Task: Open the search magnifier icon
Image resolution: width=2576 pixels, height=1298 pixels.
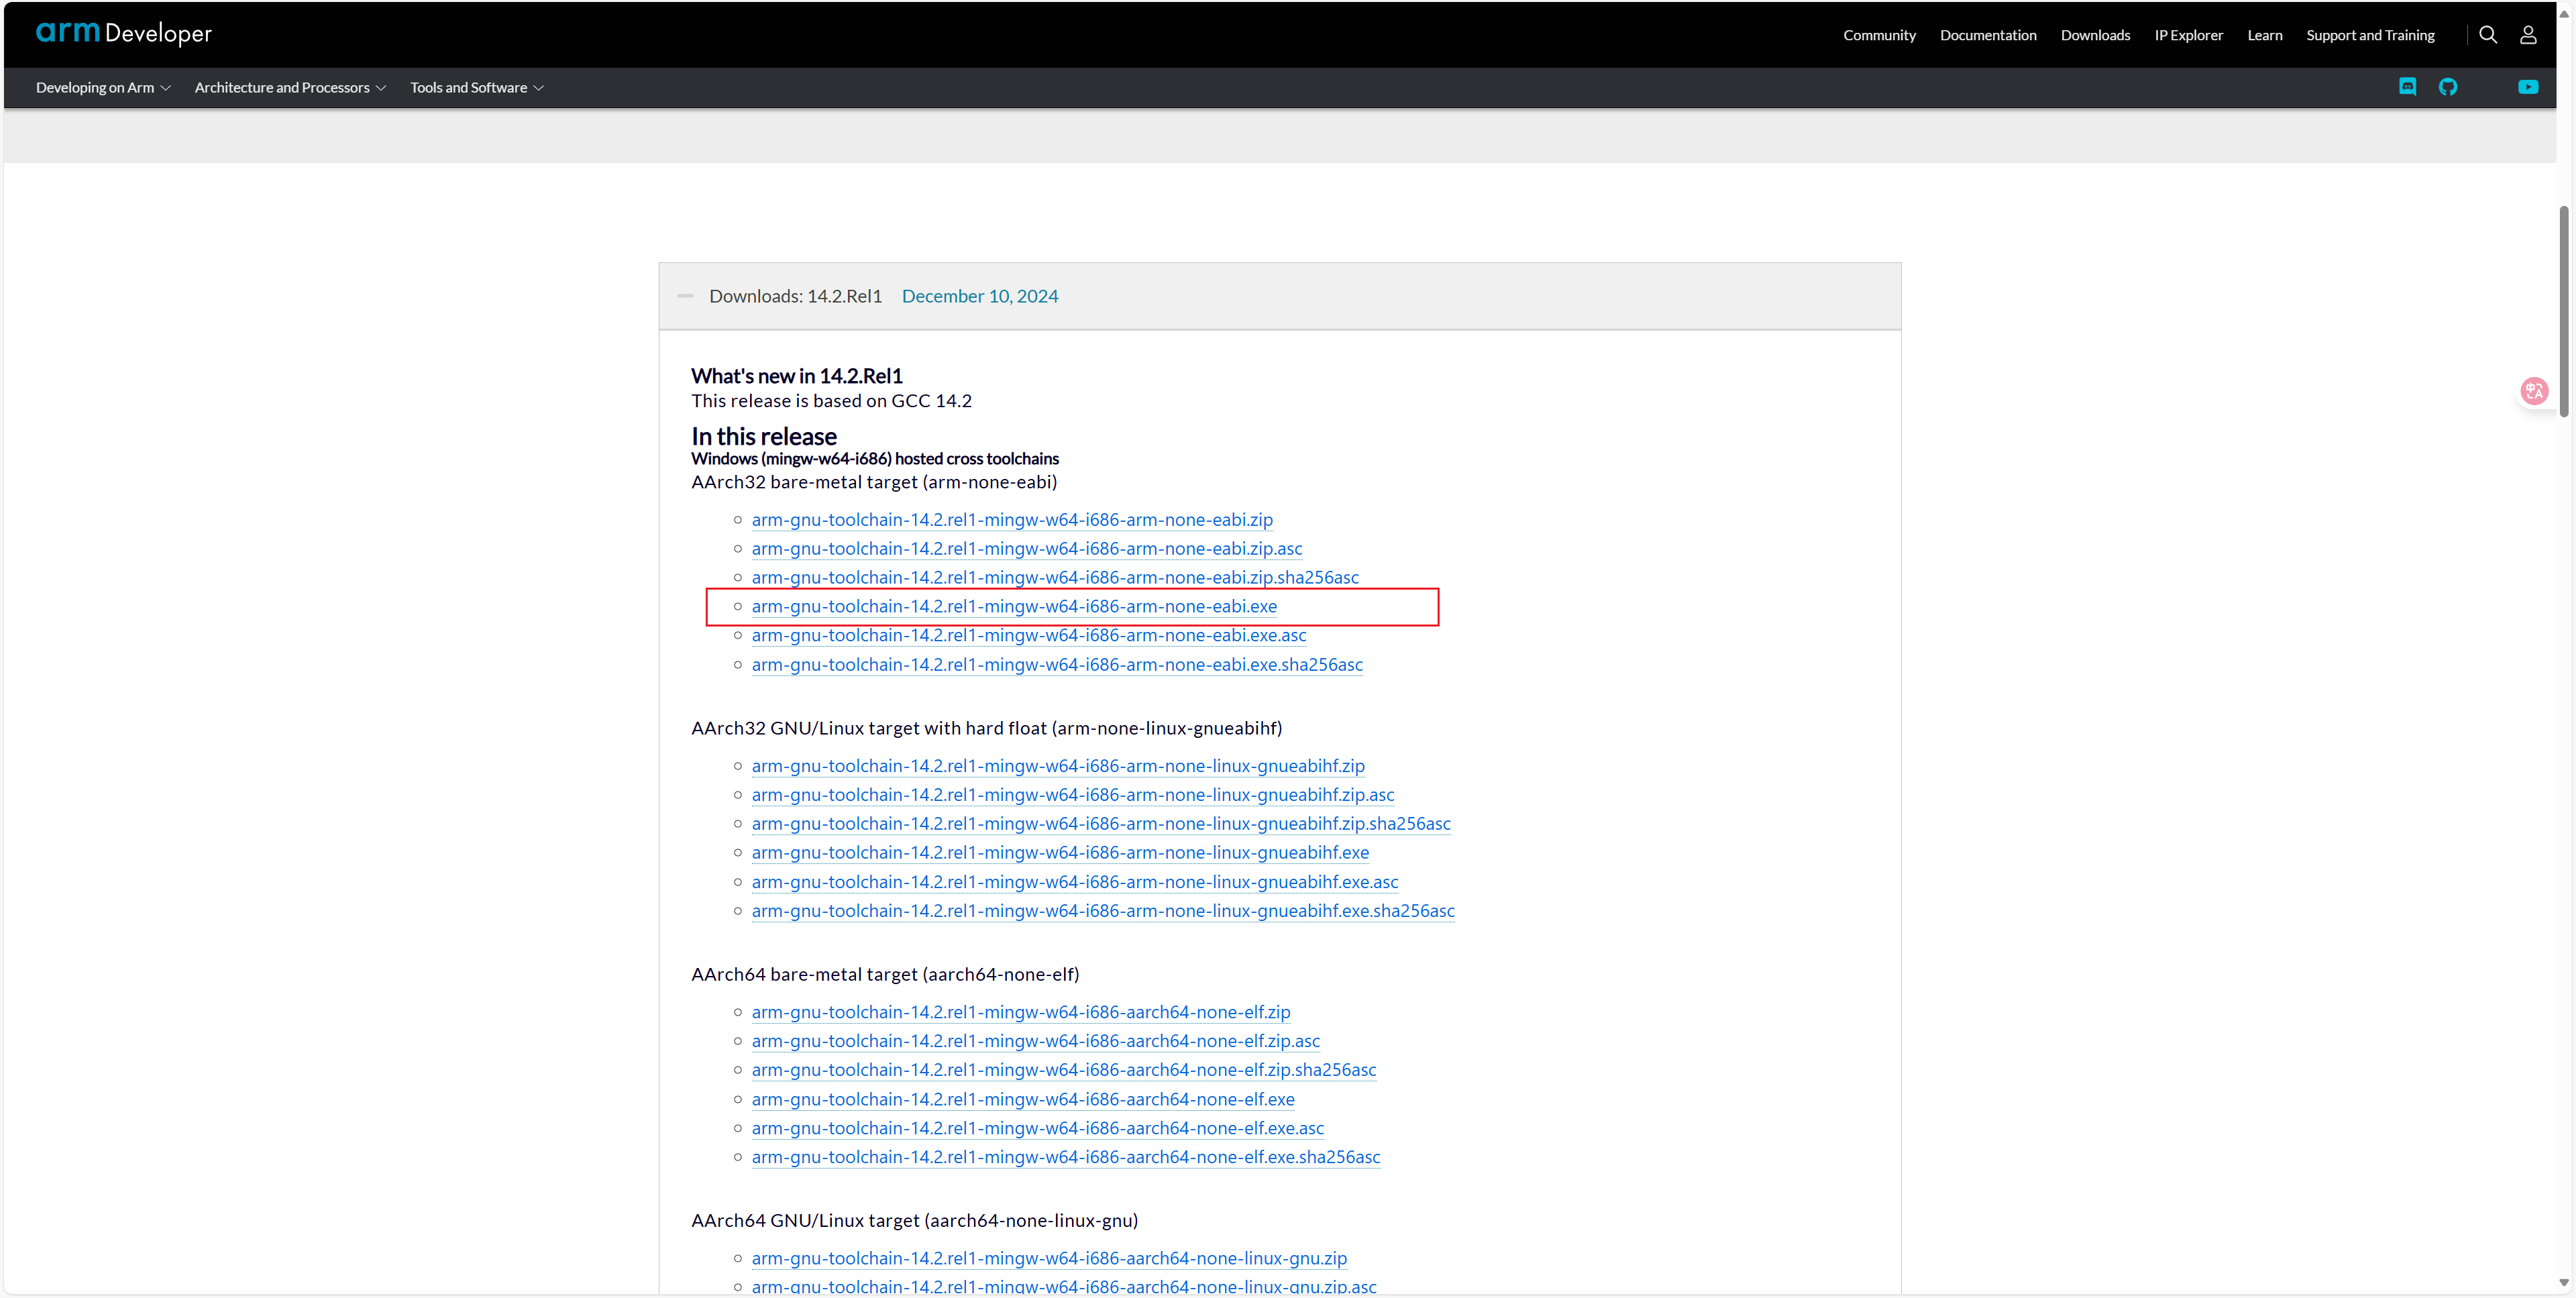Action: point(2488,35)
